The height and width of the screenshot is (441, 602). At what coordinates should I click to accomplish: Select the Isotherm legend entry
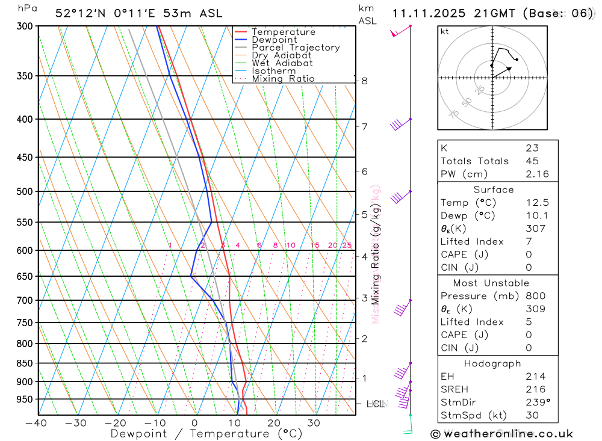tap(274, 70)
